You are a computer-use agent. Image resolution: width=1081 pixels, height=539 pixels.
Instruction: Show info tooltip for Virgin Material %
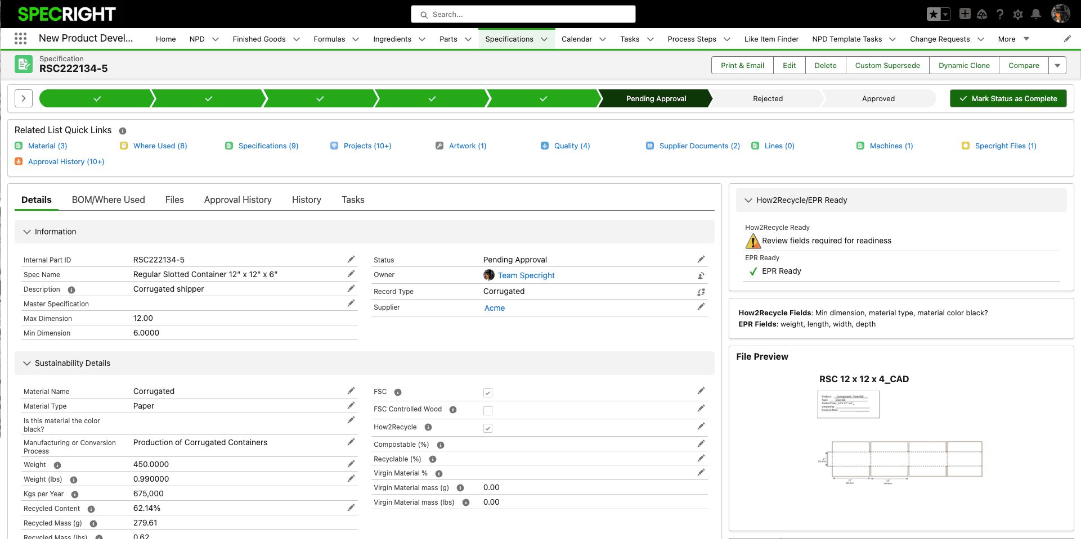click(x=439, y=474)
